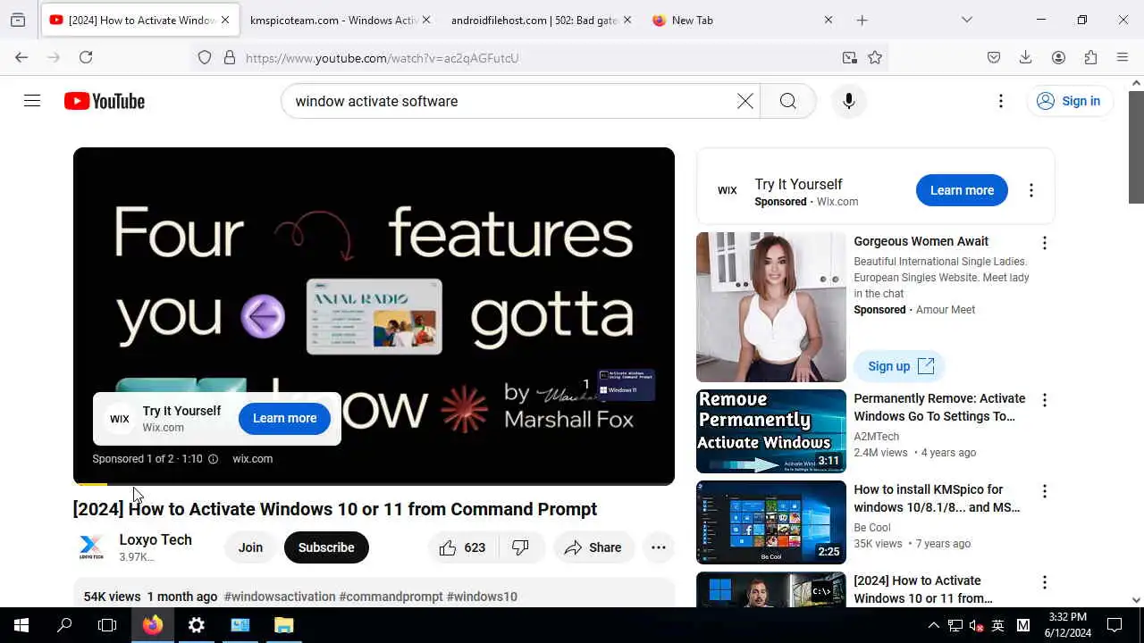Open Permanently Remove: Activate Windows title

[939, 407]
